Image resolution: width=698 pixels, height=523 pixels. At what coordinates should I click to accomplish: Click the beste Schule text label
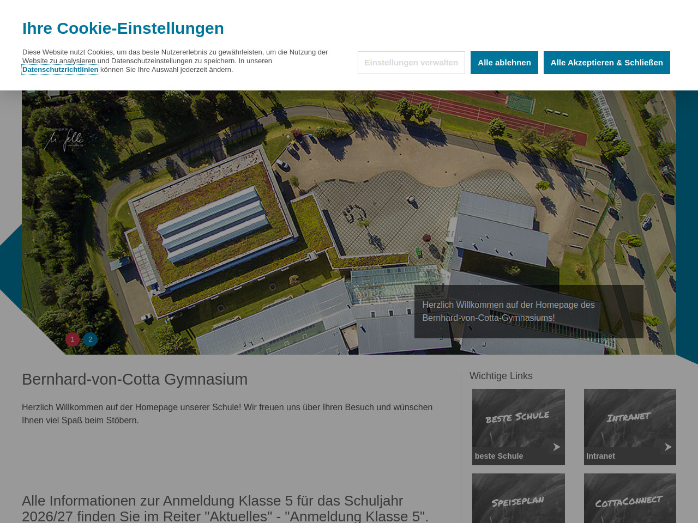click(499, 456)
